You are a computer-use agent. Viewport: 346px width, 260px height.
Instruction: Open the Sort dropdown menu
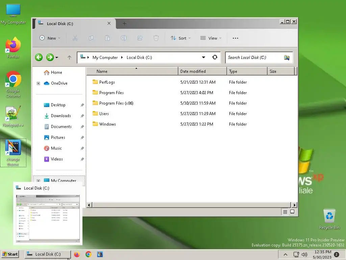pos(180,38)
